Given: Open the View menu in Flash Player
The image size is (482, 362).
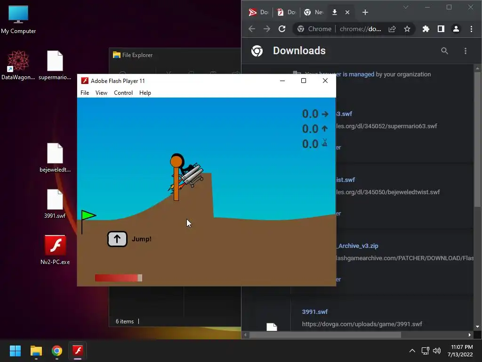Looking at the screenshot, I should [101, 93].
